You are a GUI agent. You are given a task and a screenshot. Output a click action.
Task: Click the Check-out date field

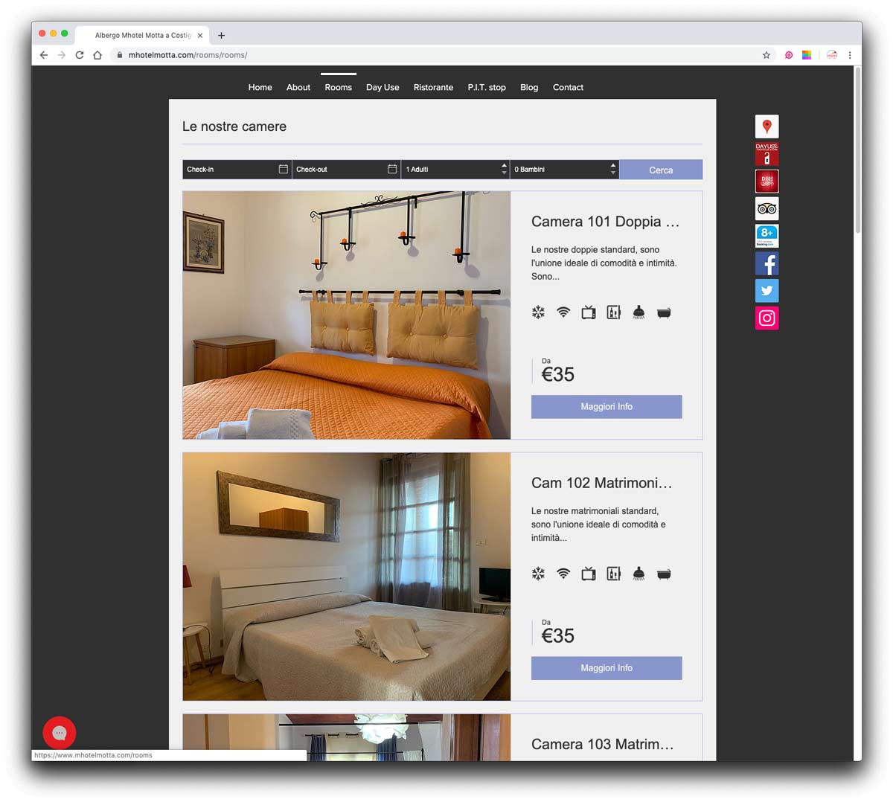(346, 169)
